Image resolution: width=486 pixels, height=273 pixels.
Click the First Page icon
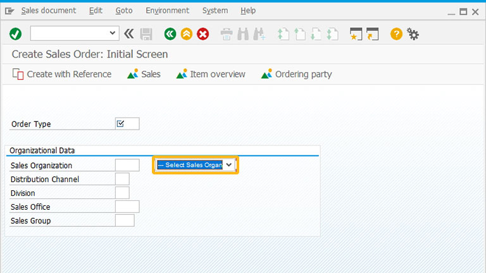283,34
